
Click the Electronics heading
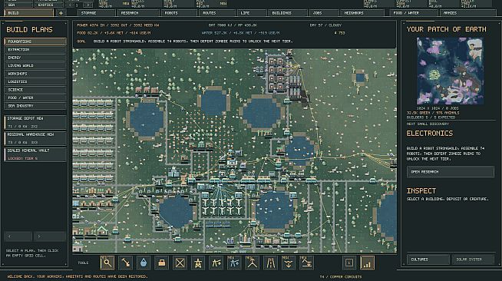[430, 134]
